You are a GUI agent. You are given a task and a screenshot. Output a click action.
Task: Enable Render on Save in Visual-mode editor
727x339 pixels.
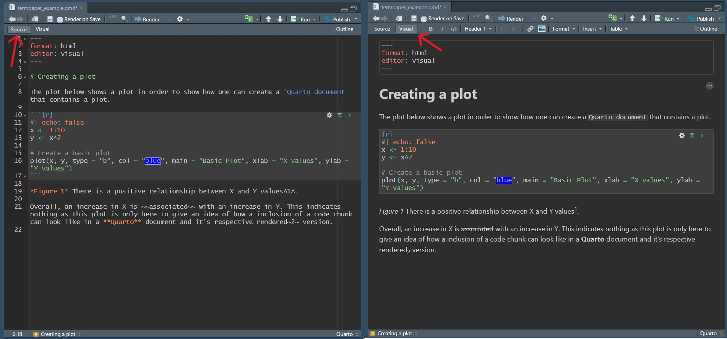click(424, 19)
